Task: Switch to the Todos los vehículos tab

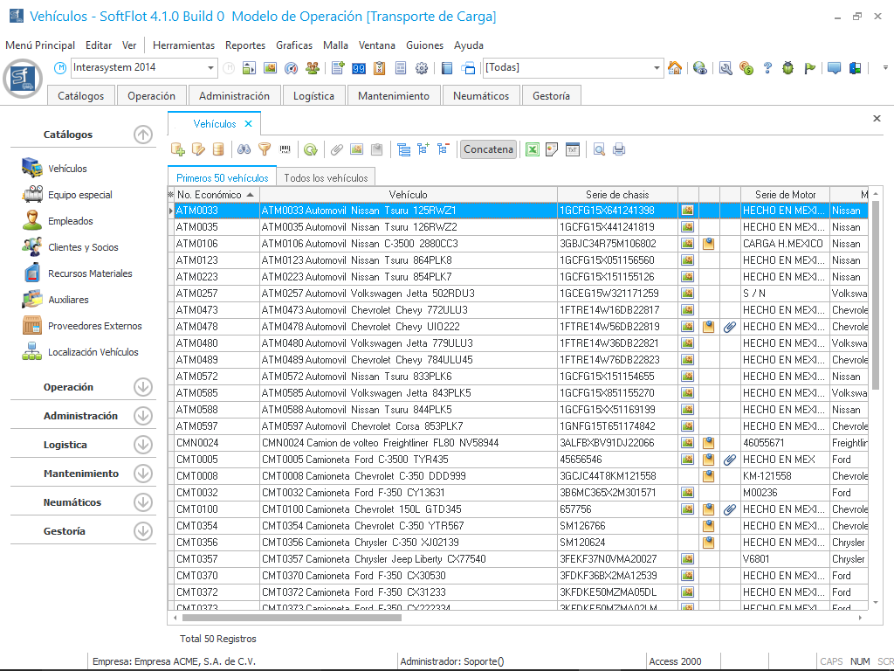Action: tap(326, 177)
